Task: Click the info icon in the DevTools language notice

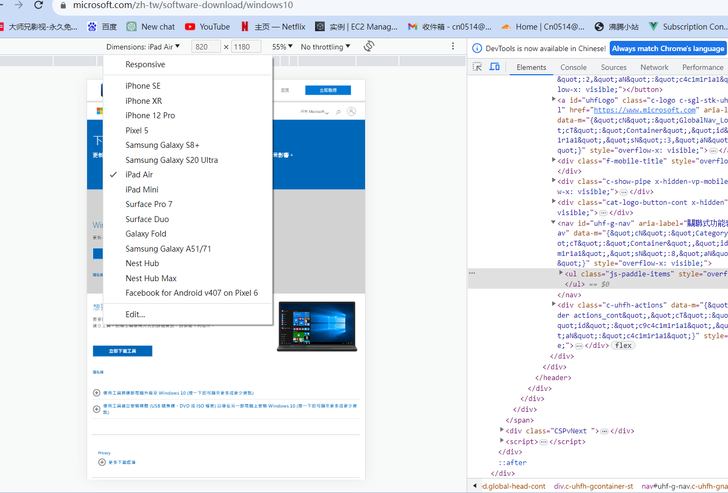Action: [x=477, y=48]
